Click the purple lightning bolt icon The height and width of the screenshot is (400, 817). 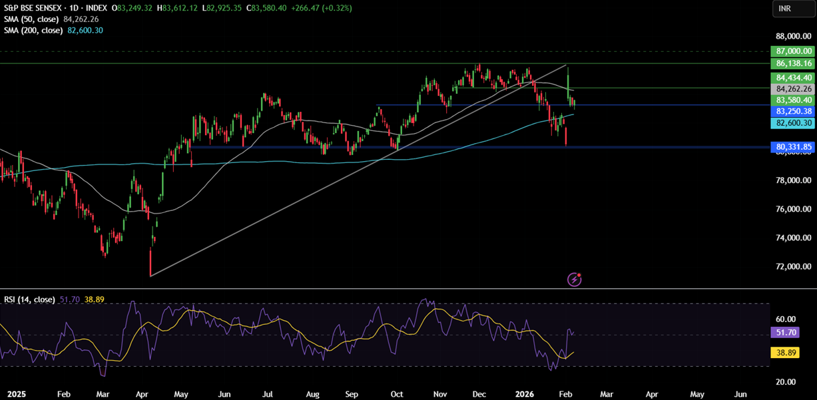pyautogui.click(x=574, y=280)
